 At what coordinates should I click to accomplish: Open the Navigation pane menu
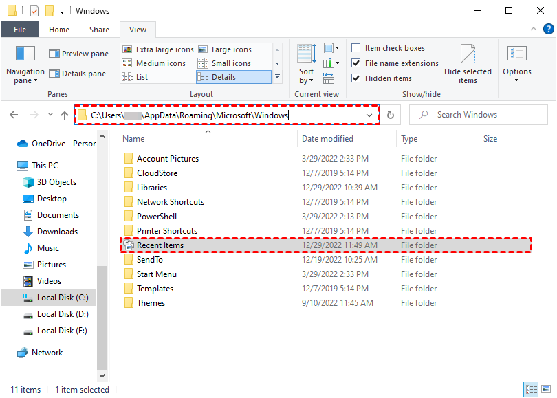point(25,65)
